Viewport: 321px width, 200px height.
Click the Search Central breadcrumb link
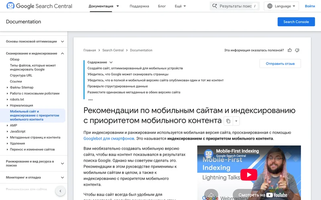tap(113, 50)
